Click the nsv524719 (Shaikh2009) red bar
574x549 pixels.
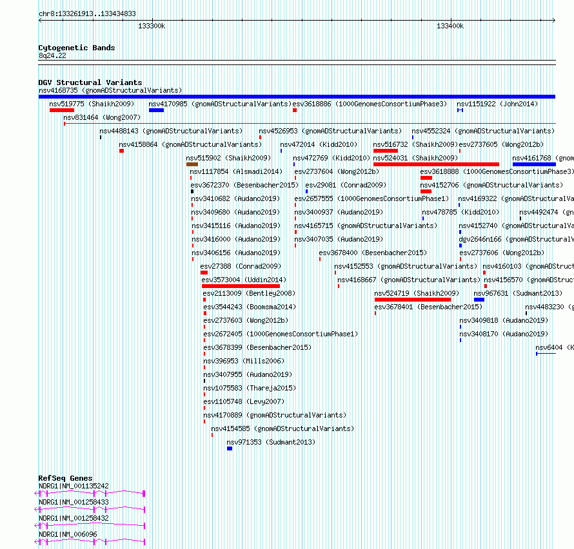[x=413, y=300]
